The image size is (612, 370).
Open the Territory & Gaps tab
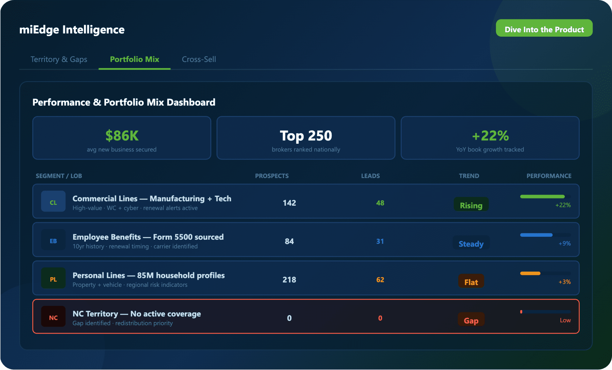point(59,59)
